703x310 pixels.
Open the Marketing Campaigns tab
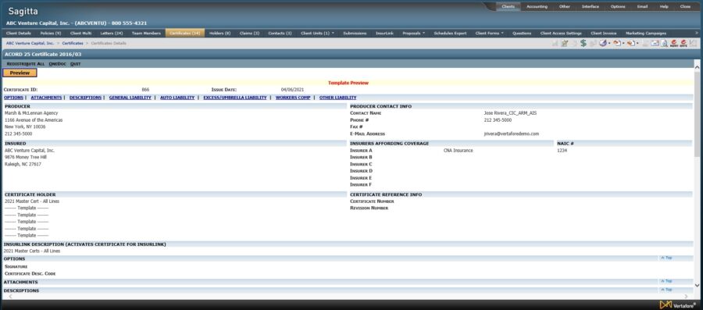pyautogui.click(x=646, y=33)
